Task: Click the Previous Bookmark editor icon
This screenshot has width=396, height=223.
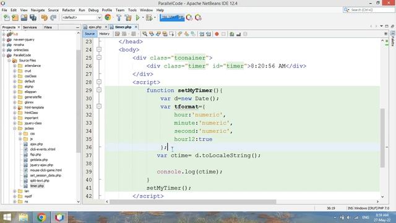Action: 180,34
